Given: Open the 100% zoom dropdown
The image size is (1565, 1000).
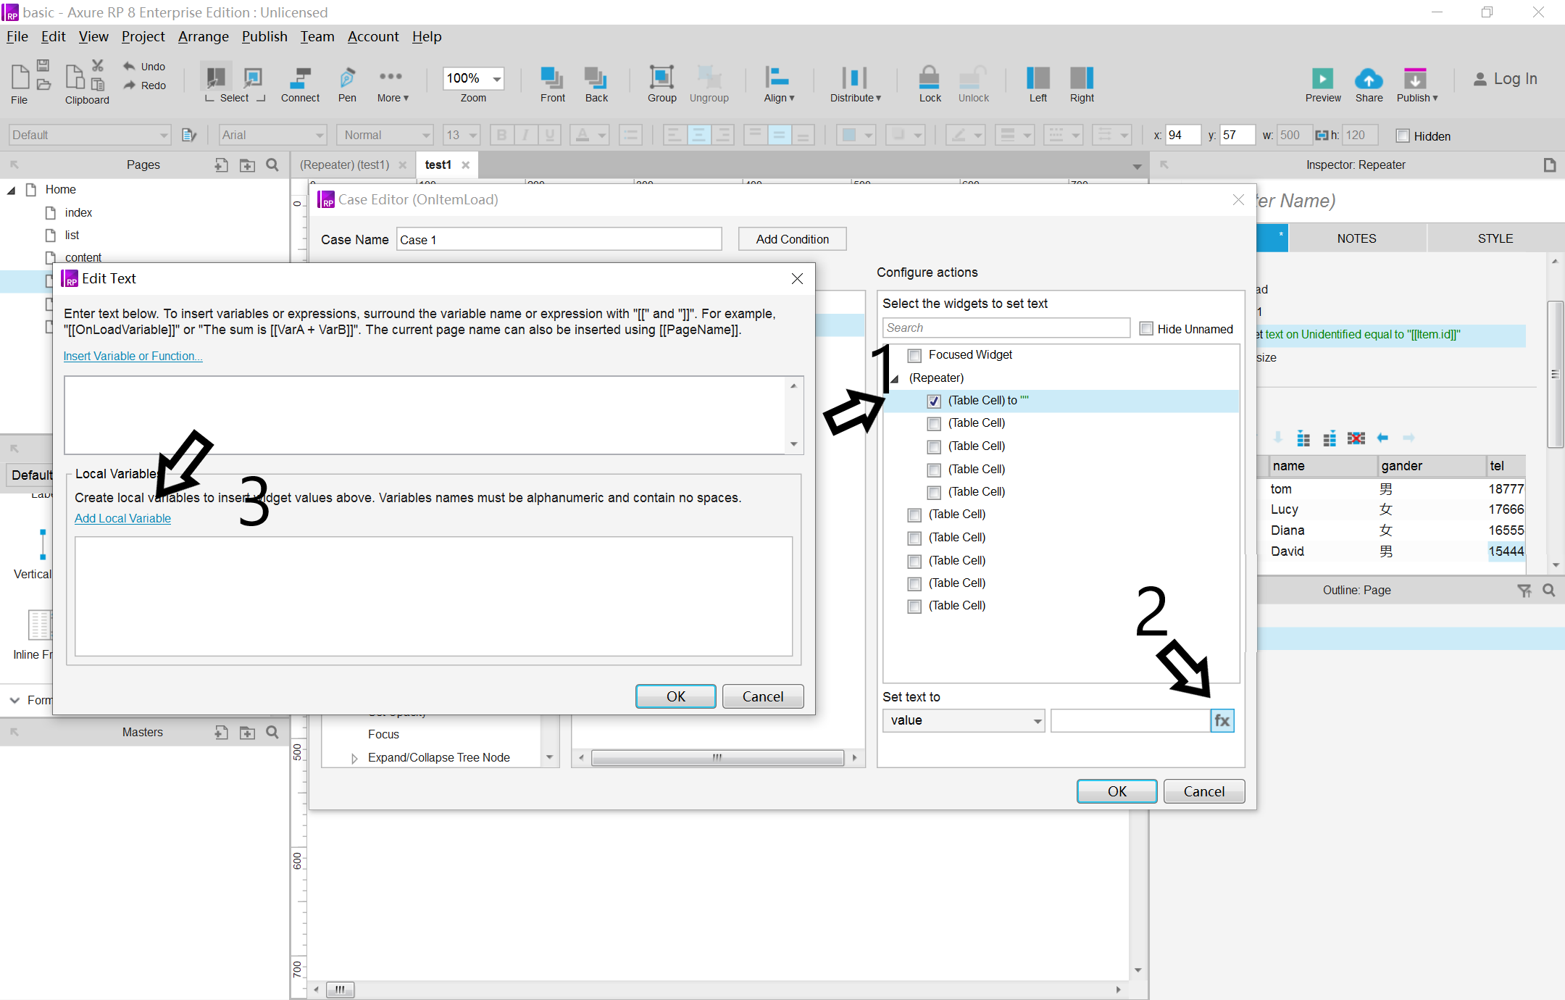Looking at the screenshot, I should (497, 78).
